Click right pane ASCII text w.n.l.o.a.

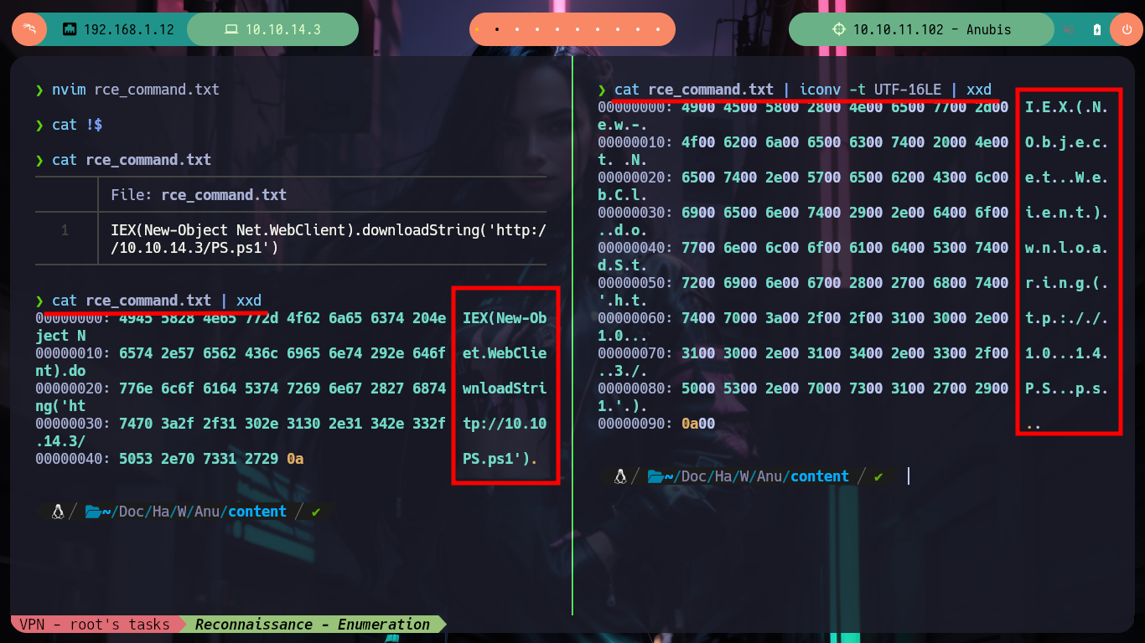click(x=1067, y=248)
